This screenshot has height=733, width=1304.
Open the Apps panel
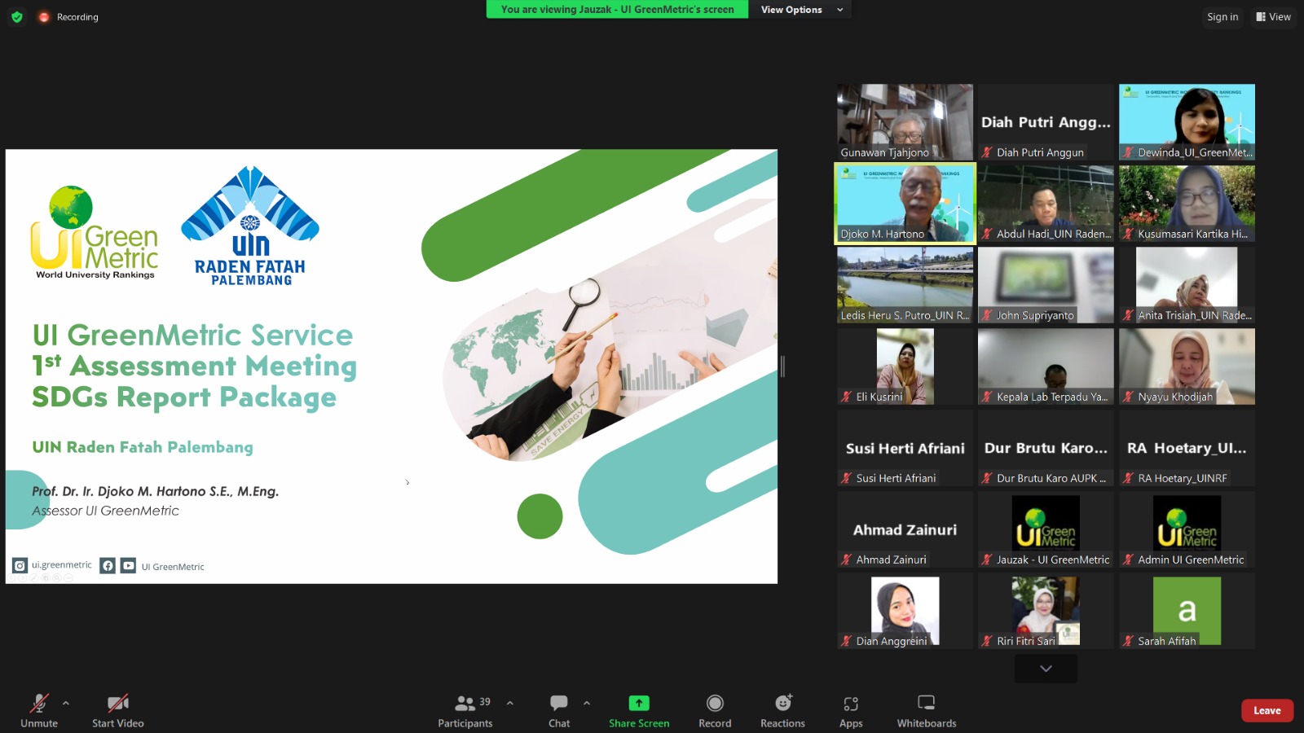851,710
